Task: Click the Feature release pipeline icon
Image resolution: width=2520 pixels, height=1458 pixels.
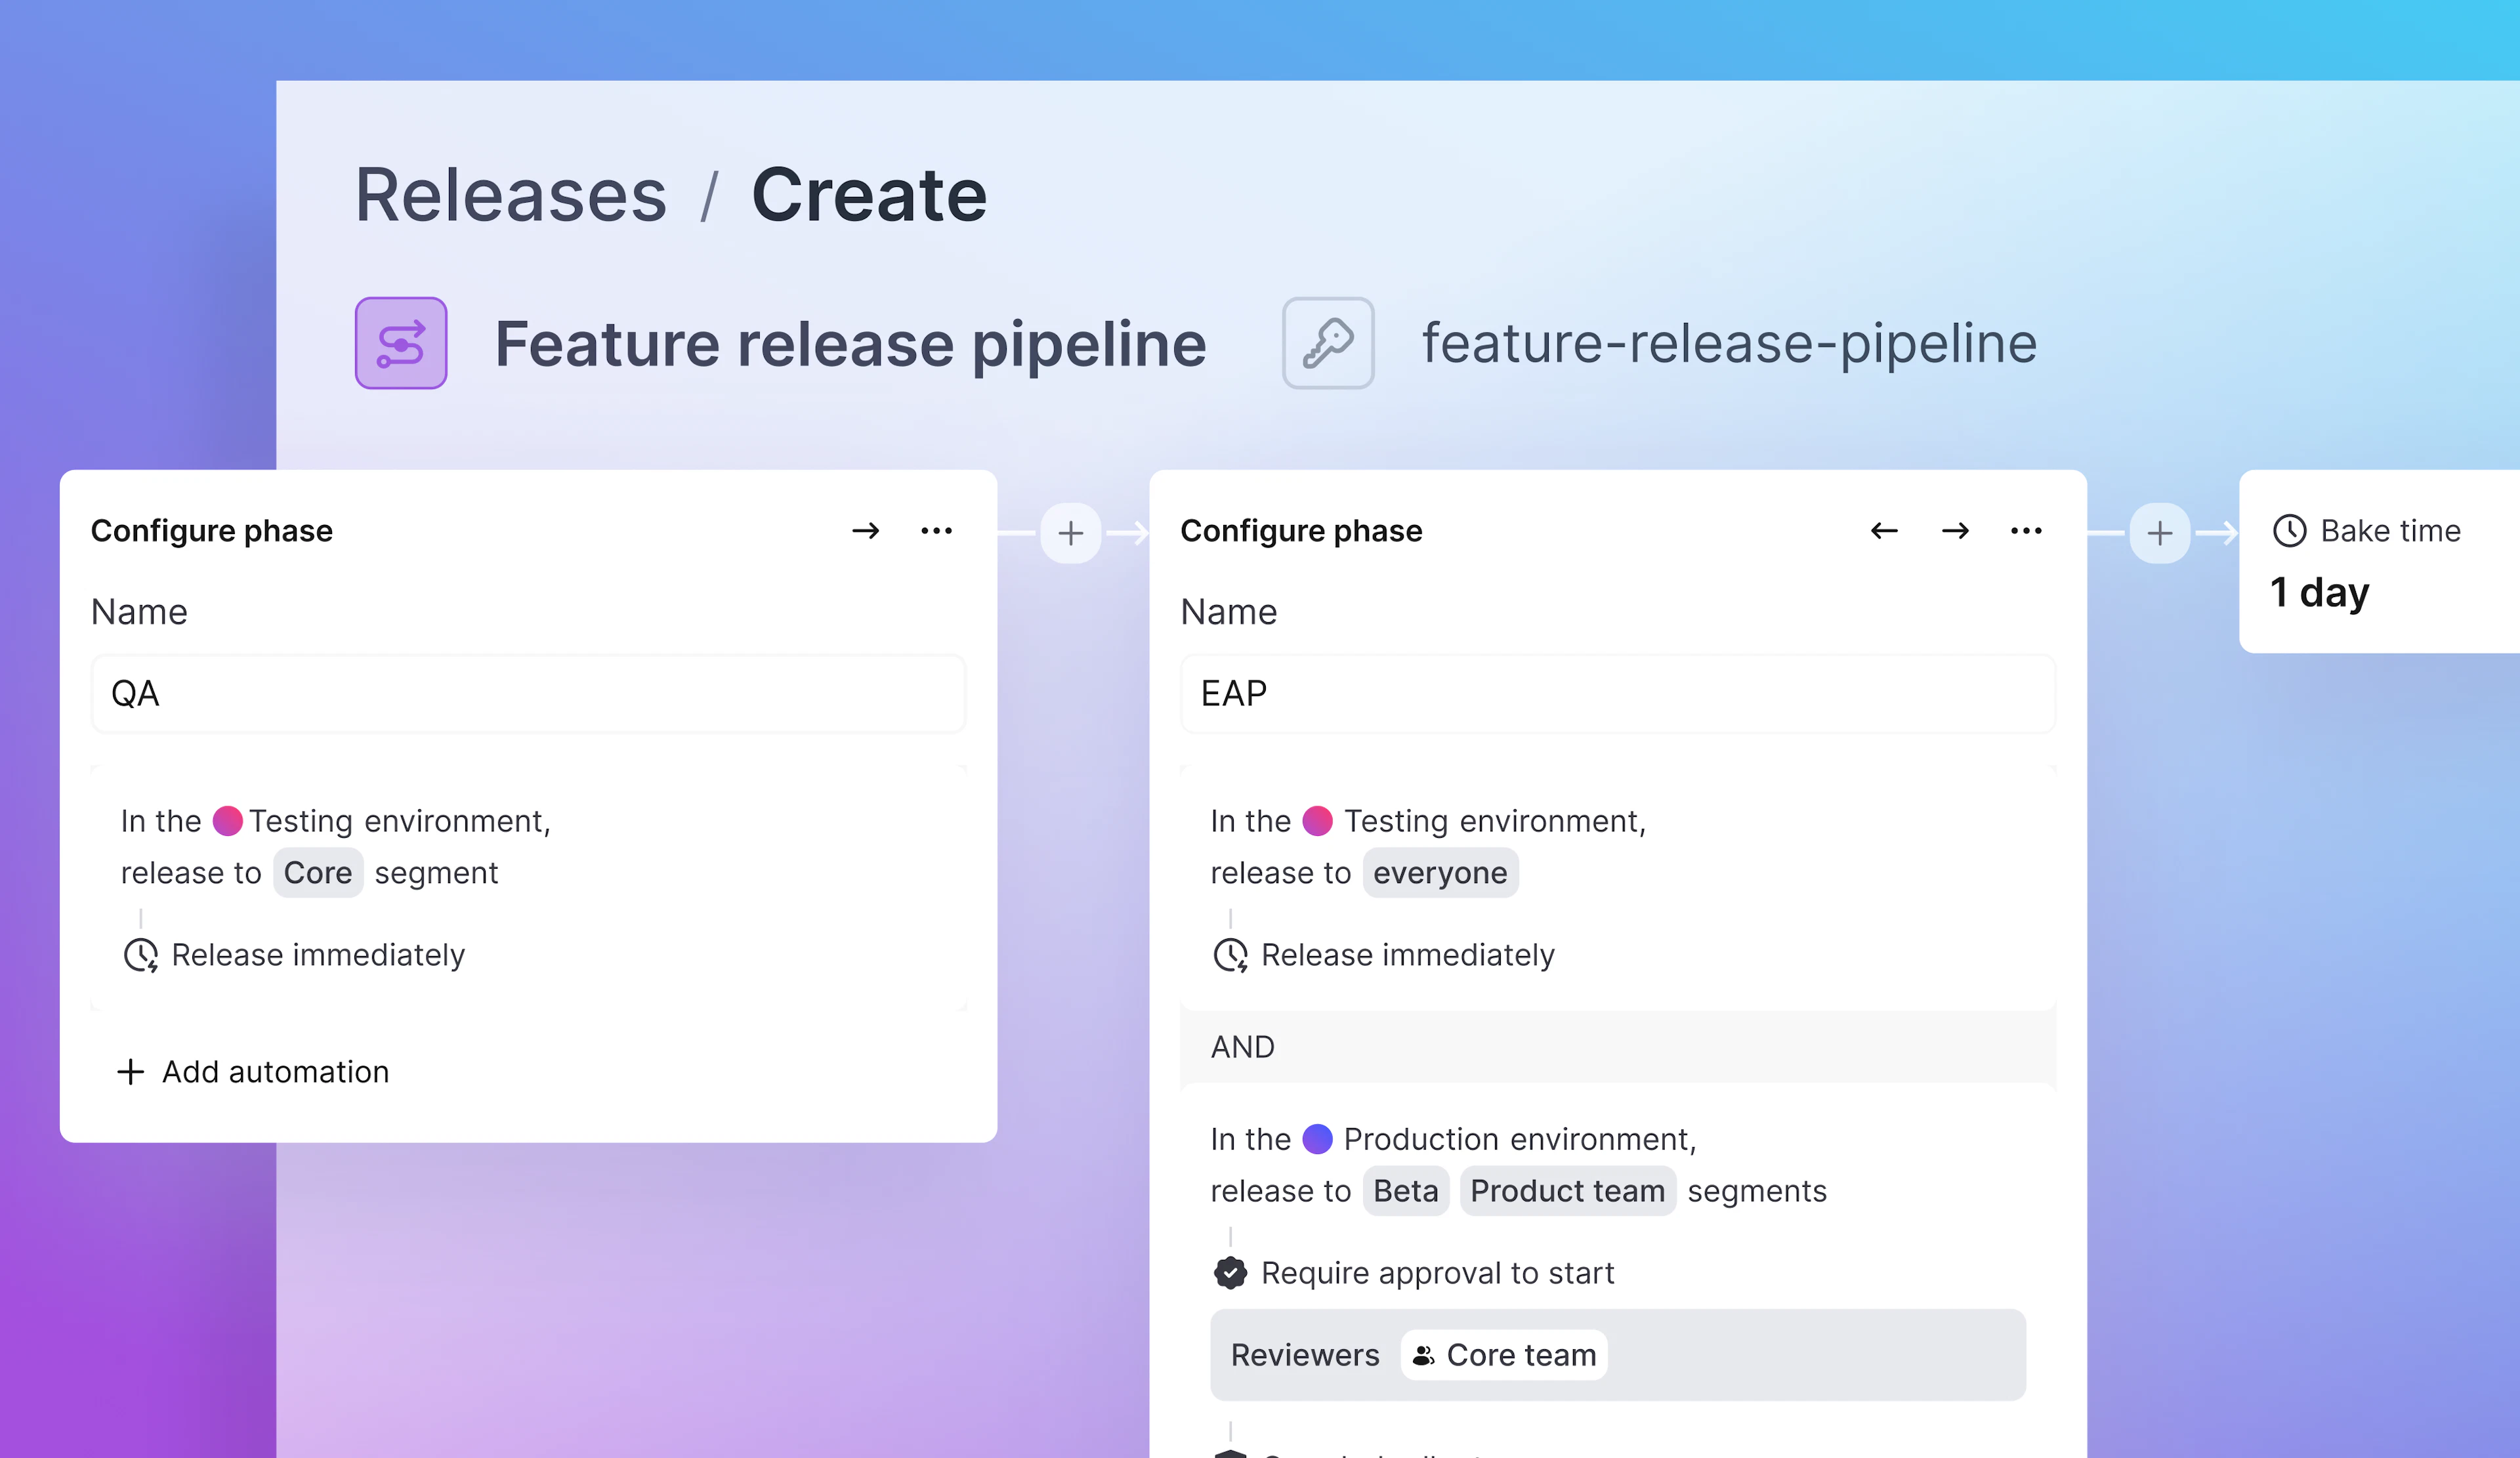Action: (x=399, y=343)
